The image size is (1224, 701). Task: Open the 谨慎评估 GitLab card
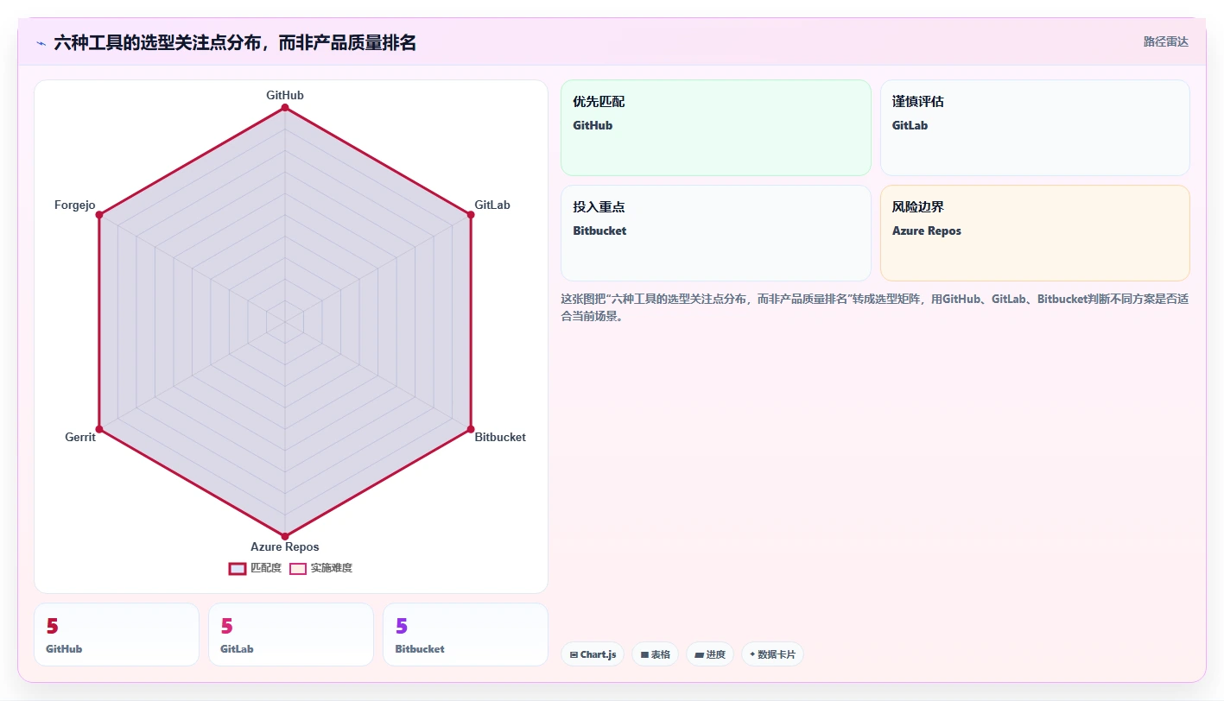pyautogui.click(x=1035, y=128)
